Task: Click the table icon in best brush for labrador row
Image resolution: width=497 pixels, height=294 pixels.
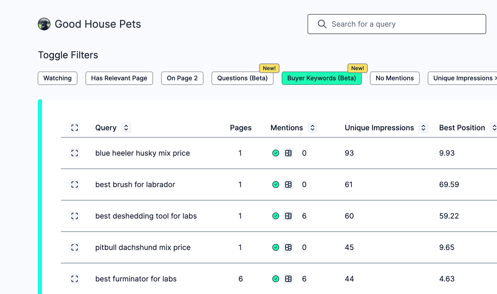Action: [288, 184]
